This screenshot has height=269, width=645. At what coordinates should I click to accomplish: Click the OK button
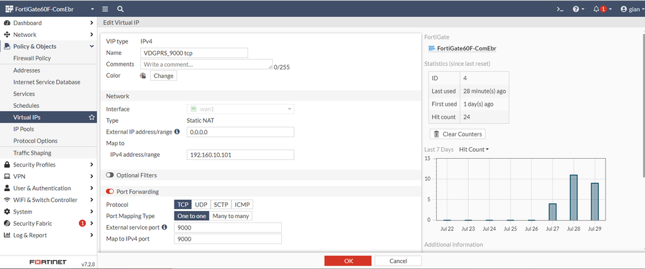point(348,261)
